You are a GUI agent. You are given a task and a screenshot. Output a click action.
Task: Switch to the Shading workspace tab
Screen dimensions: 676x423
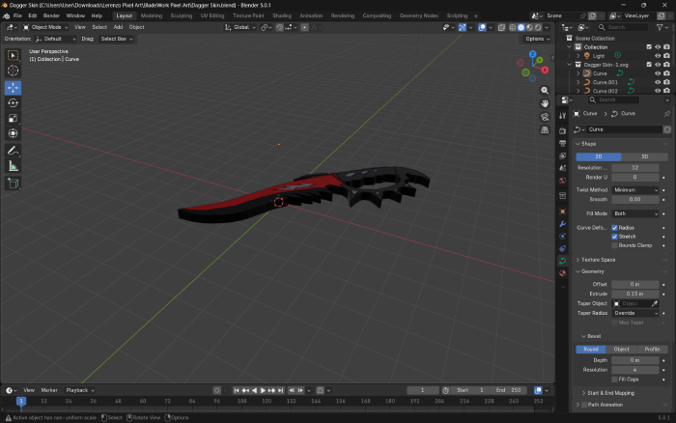(x=282, y=15)
